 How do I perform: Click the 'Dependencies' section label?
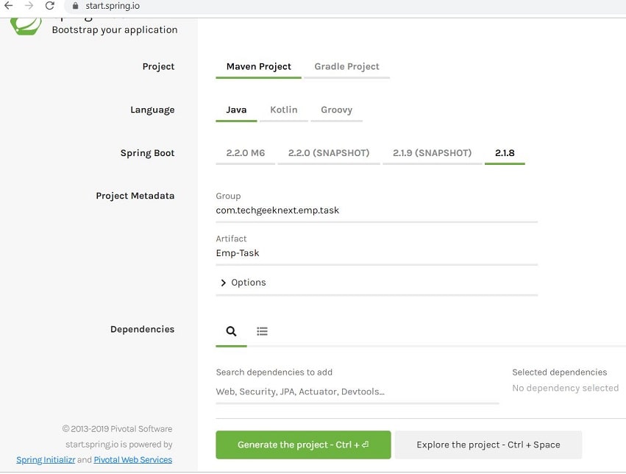pos(142,330)
